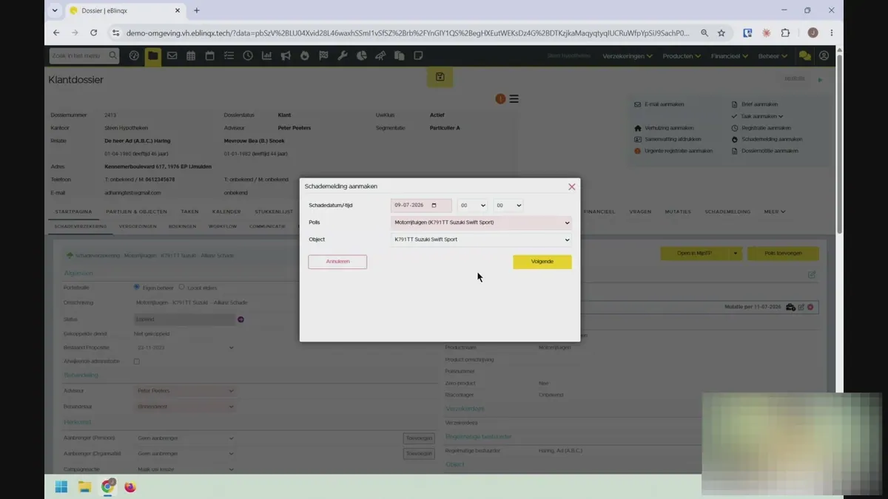
Task: Click the orange notification badge in Klantdossier
Action: [500, 99]
